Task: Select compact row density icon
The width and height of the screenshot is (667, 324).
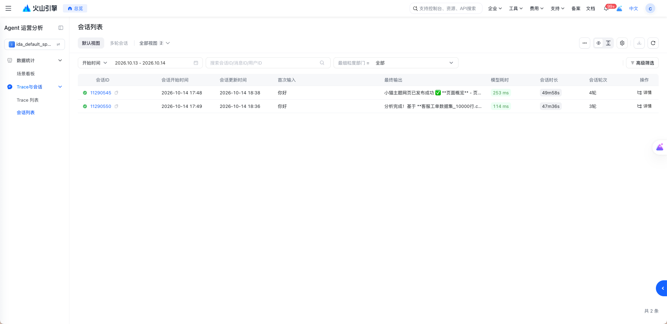Action: tap(599, 43)
